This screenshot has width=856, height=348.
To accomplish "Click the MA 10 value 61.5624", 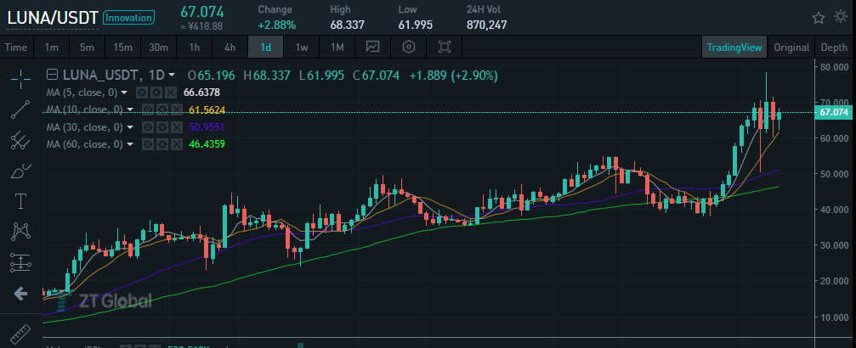I will [x=207, y=109].
